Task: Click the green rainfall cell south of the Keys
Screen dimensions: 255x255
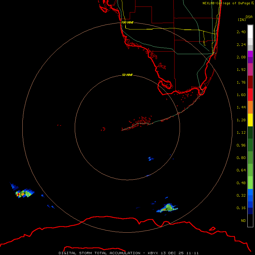Action: (x=167, y=208)
